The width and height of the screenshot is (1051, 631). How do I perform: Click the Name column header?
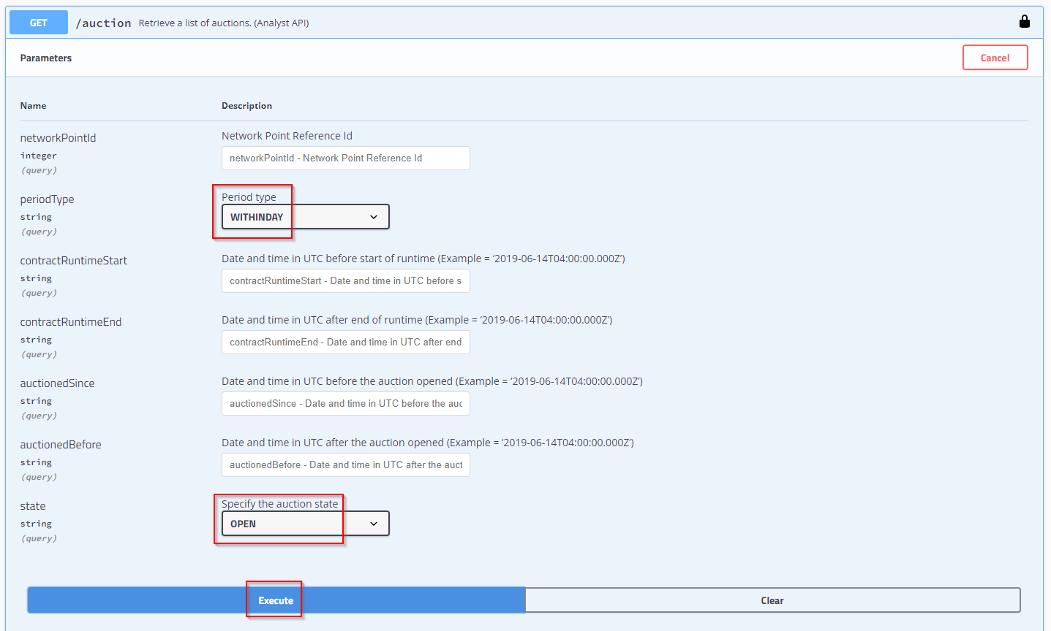pyautogui.click(x=33, y=106)
